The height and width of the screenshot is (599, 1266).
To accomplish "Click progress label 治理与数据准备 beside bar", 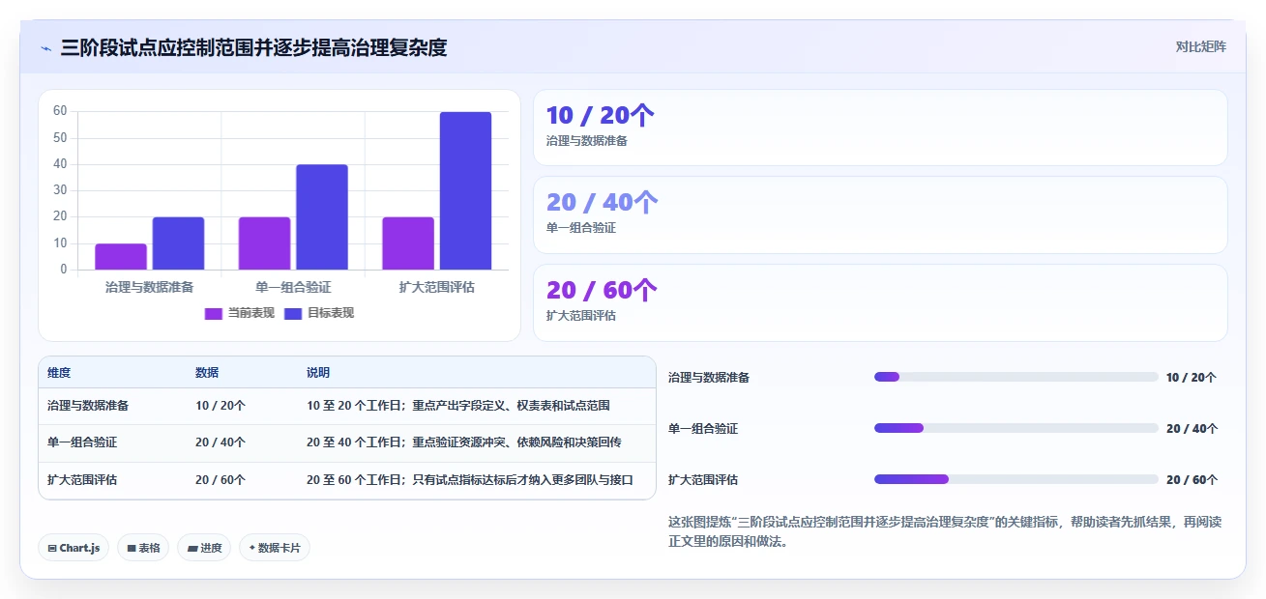I will (709, 378).
